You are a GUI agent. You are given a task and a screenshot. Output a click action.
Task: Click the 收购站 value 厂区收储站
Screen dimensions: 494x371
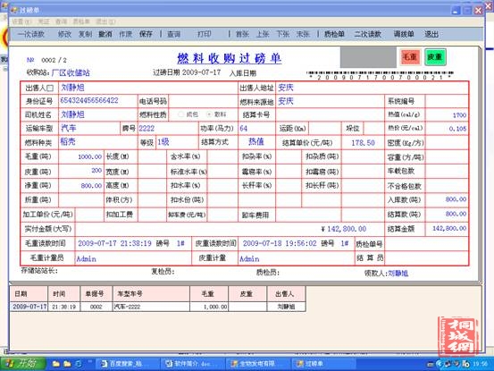(x=71, y=72)
